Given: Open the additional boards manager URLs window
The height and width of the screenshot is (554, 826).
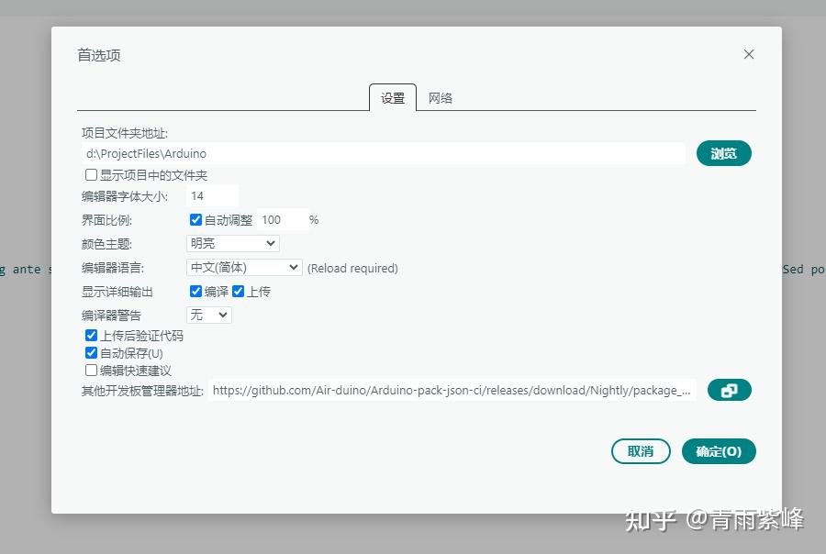Looking at the screenshot, I should coord(729,389).
